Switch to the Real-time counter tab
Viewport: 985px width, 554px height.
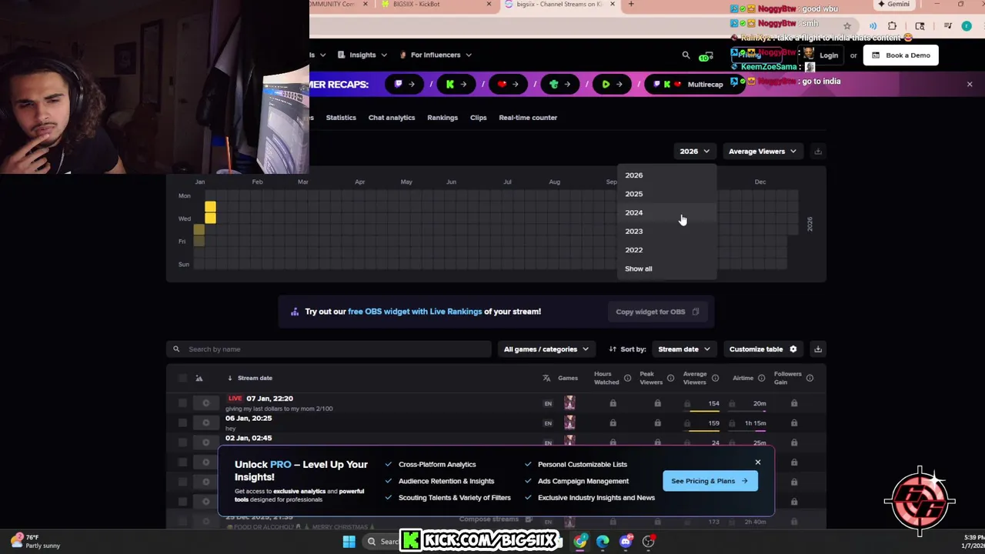coord(528,118)
